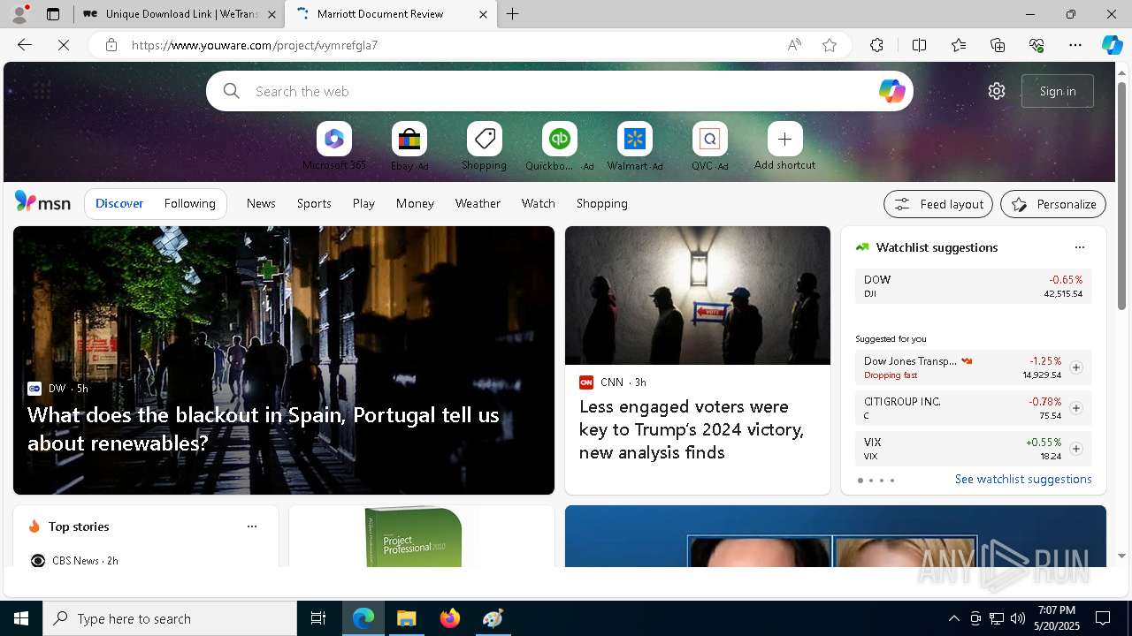Image resolution: width=1132 pixels, height=636 pixels.
Task: Add this page to favorites star
Action: pos(830,45)
